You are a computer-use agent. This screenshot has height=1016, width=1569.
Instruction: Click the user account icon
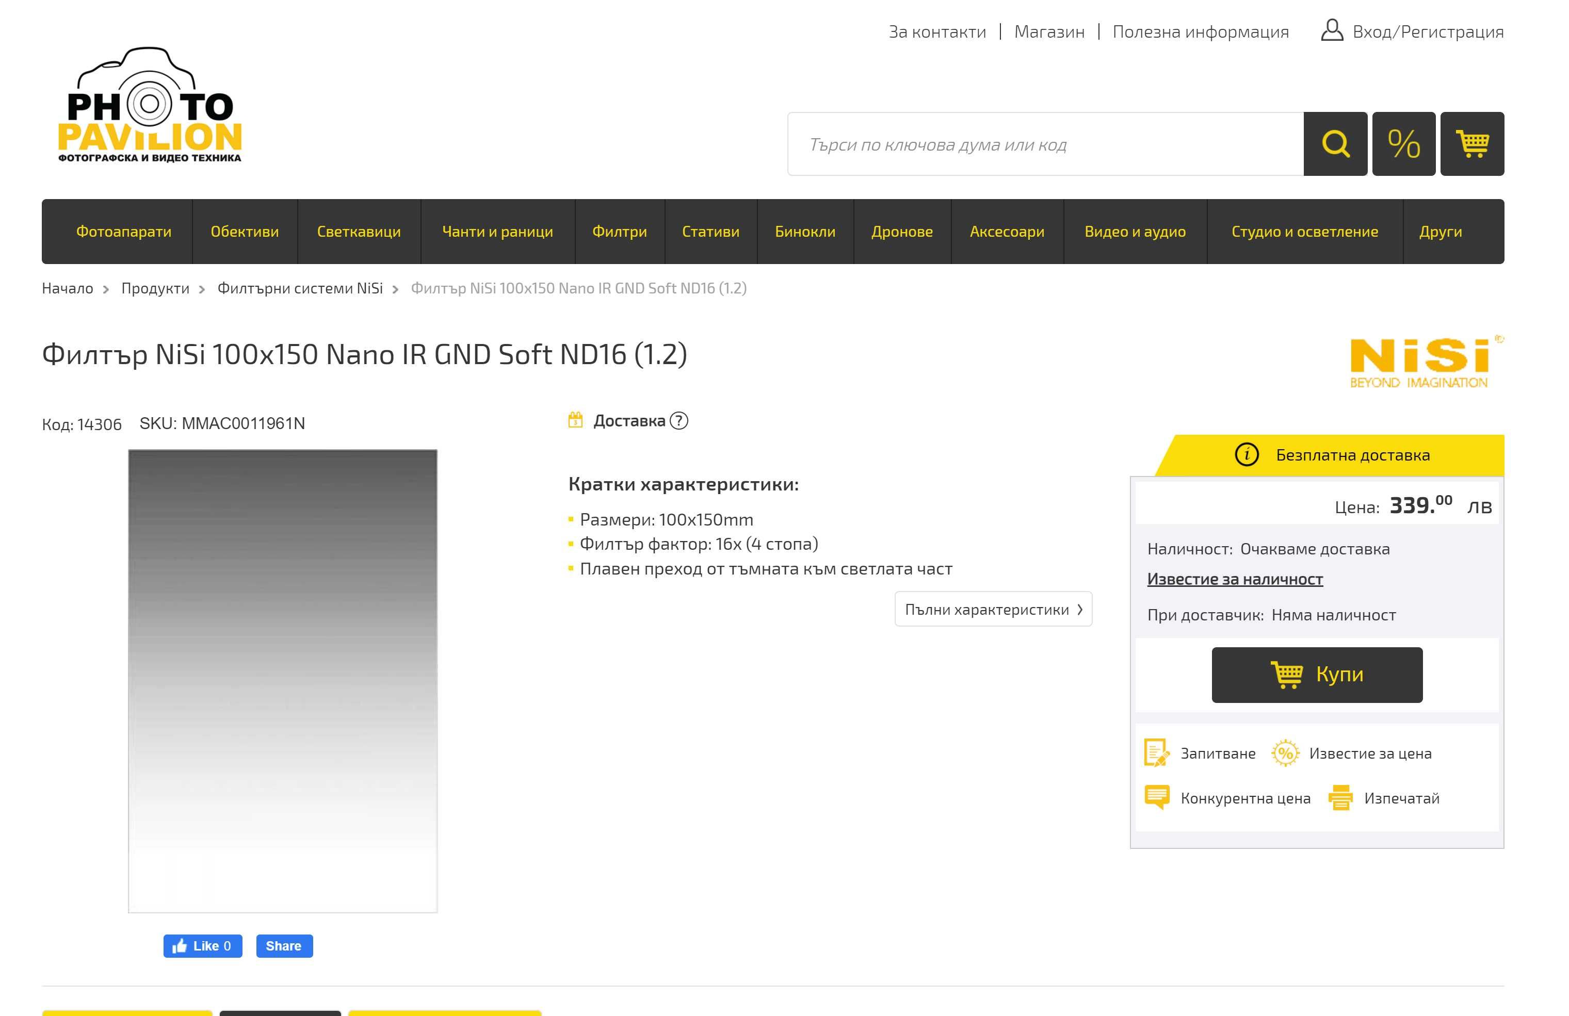(1332, 30)
